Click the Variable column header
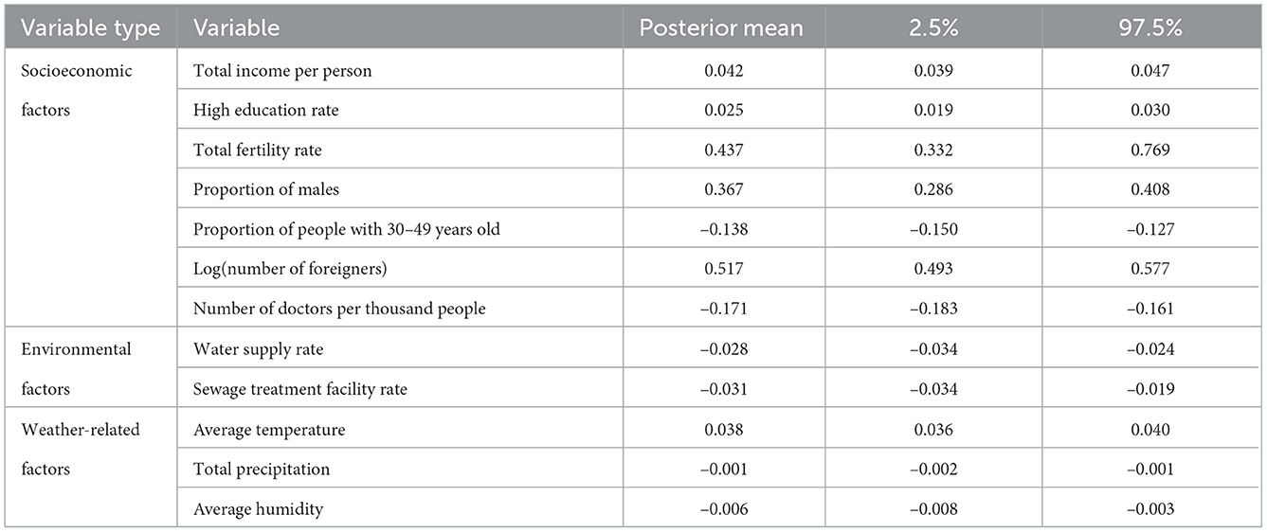 click(x=237, y=27)
